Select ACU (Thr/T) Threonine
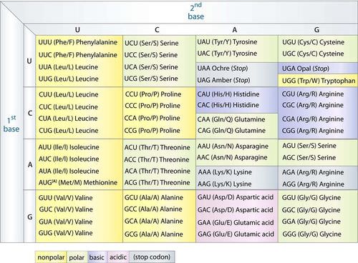This screenshot has height=263, width=358. [x=157, y=147]
